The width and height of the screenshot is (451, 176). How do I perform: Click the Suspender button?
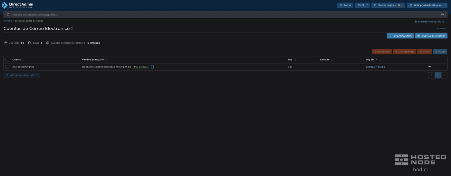(x=382, y=51)
